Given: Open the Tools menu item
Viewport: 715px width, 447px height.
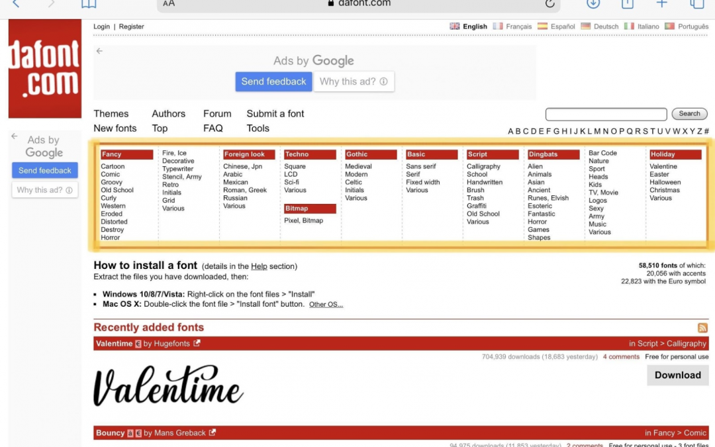Looking at the screenshot, I should [x=258, y=128].
